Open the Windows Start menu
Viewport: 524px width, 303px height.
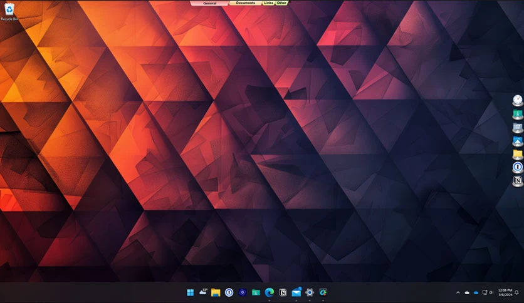tap(190, 292)
